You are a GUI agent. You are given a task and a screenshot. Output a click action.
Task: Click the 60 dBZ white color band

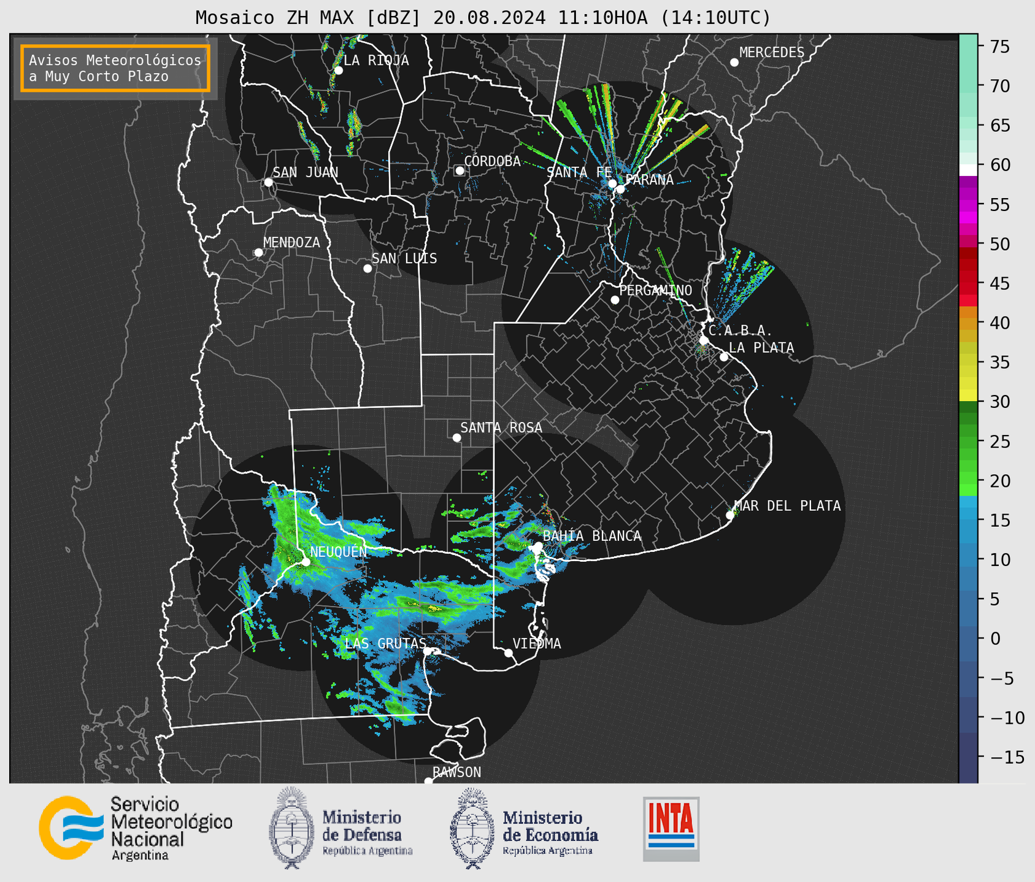point(968,170)
